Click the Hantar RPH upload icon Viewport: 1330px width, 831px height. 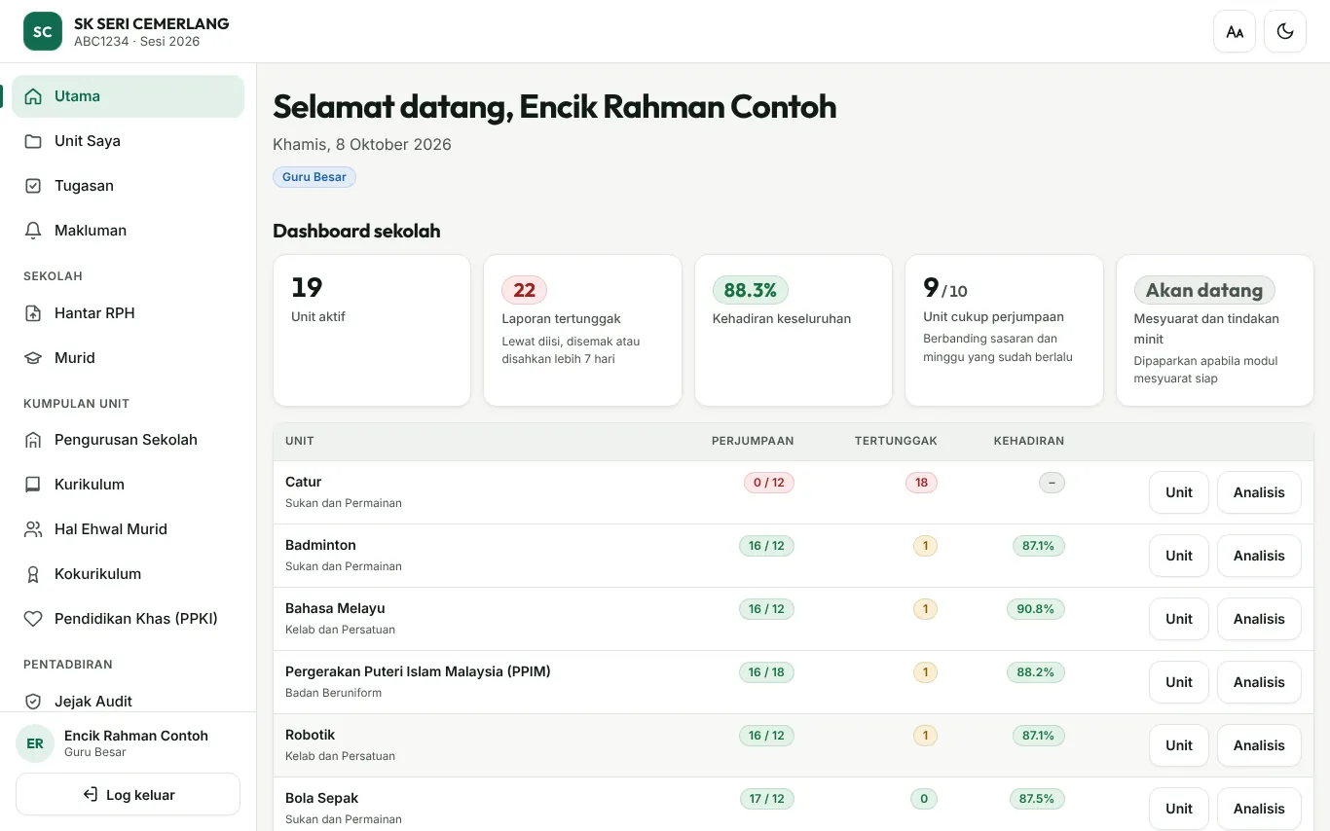pyautogui.click(x=33, y=313)
